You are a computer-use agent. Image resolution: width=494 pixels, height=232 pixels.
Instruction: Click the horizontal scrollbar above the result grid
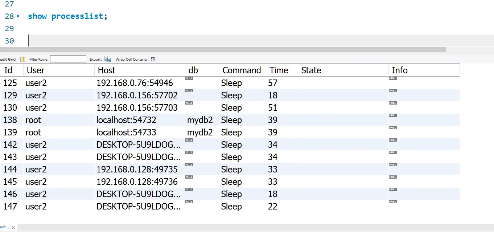218,49
